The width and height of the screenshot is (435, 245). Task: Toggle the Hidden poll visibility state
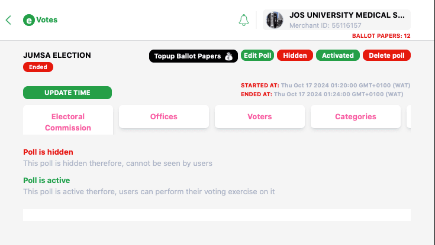coord(295,55)
